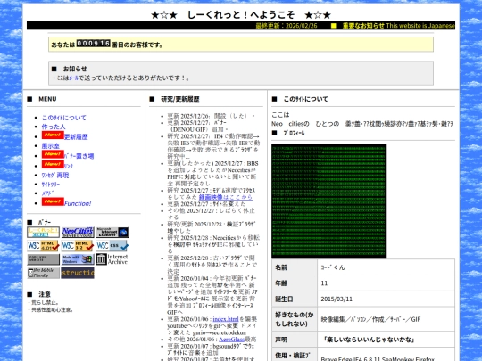Click the New! badge beside ﾘﾝｸ
The width and height of the screenshot is (482, 361).
coord(53,164)
